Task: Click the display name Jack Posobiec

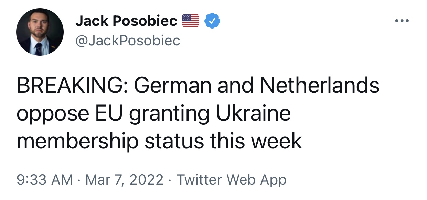Action: pyautogui.click(x=126, y=21)
